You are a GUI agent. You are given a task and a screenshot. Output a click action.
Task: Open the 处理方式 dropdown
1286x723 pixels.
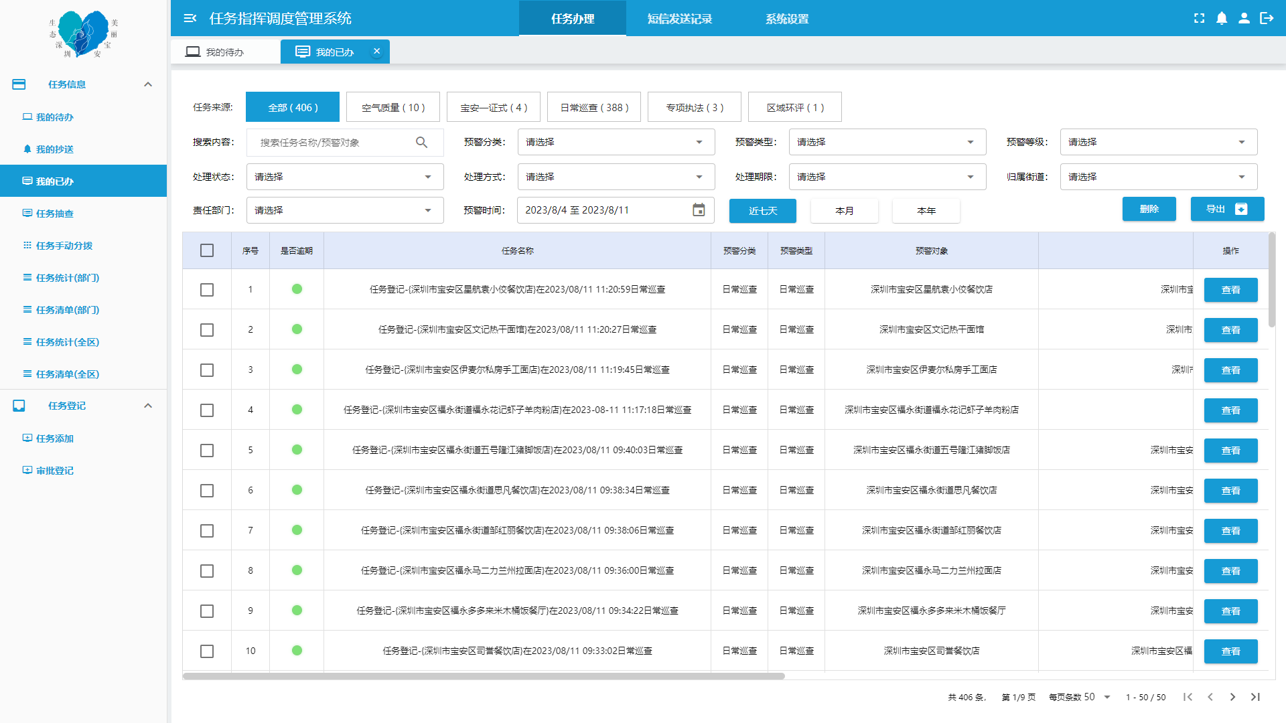pyautogui.click(x=616, y=177)
